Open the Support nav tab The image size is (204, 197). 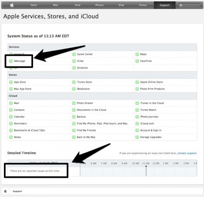pyautogui.click(x=165, y=5)
